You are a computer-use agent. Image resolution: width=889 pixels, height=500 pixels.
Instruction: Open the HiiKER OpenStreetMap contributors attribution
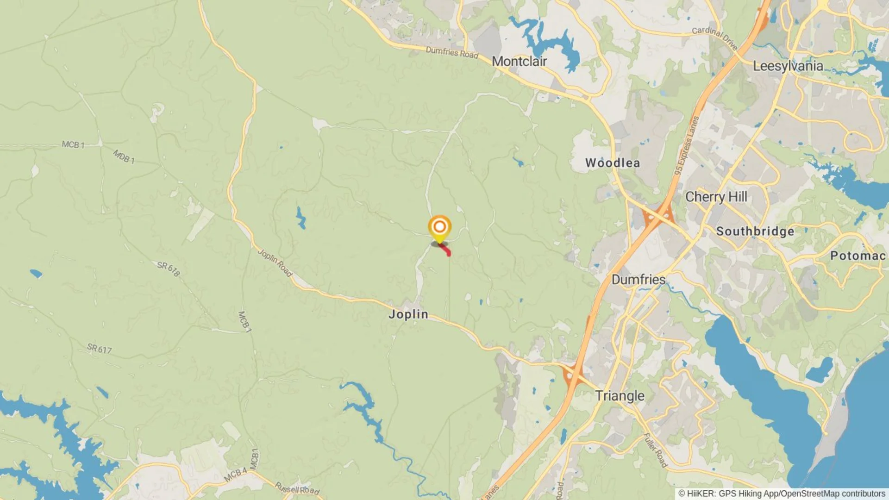pos(782,494)
